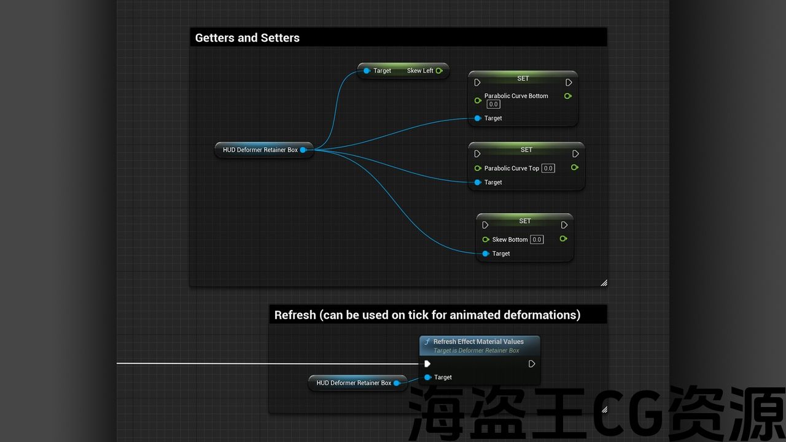Screen dimensions: 786x442
Task: Click resize handle of Getters and Setters comment
Action: pyautogui.click(x=604, y=283)
